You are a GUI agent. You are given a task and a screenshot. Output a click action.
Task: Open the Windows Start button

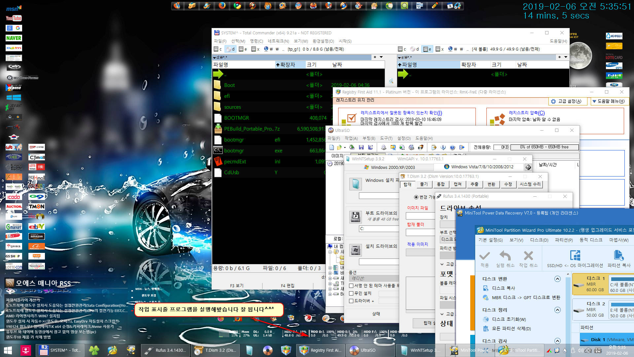[8, 350]
